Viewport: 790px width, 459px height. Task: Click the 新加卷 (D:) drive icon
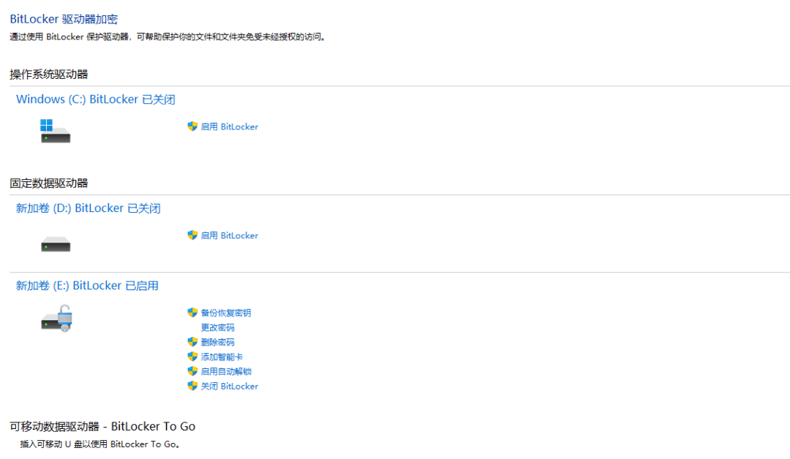[56, 243]
